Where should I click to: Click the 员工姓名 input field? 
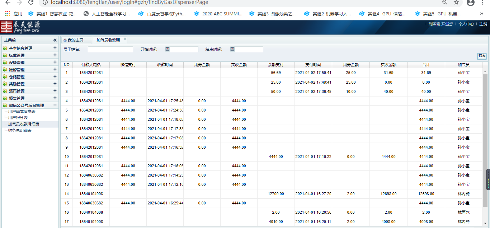coord(110,49)
